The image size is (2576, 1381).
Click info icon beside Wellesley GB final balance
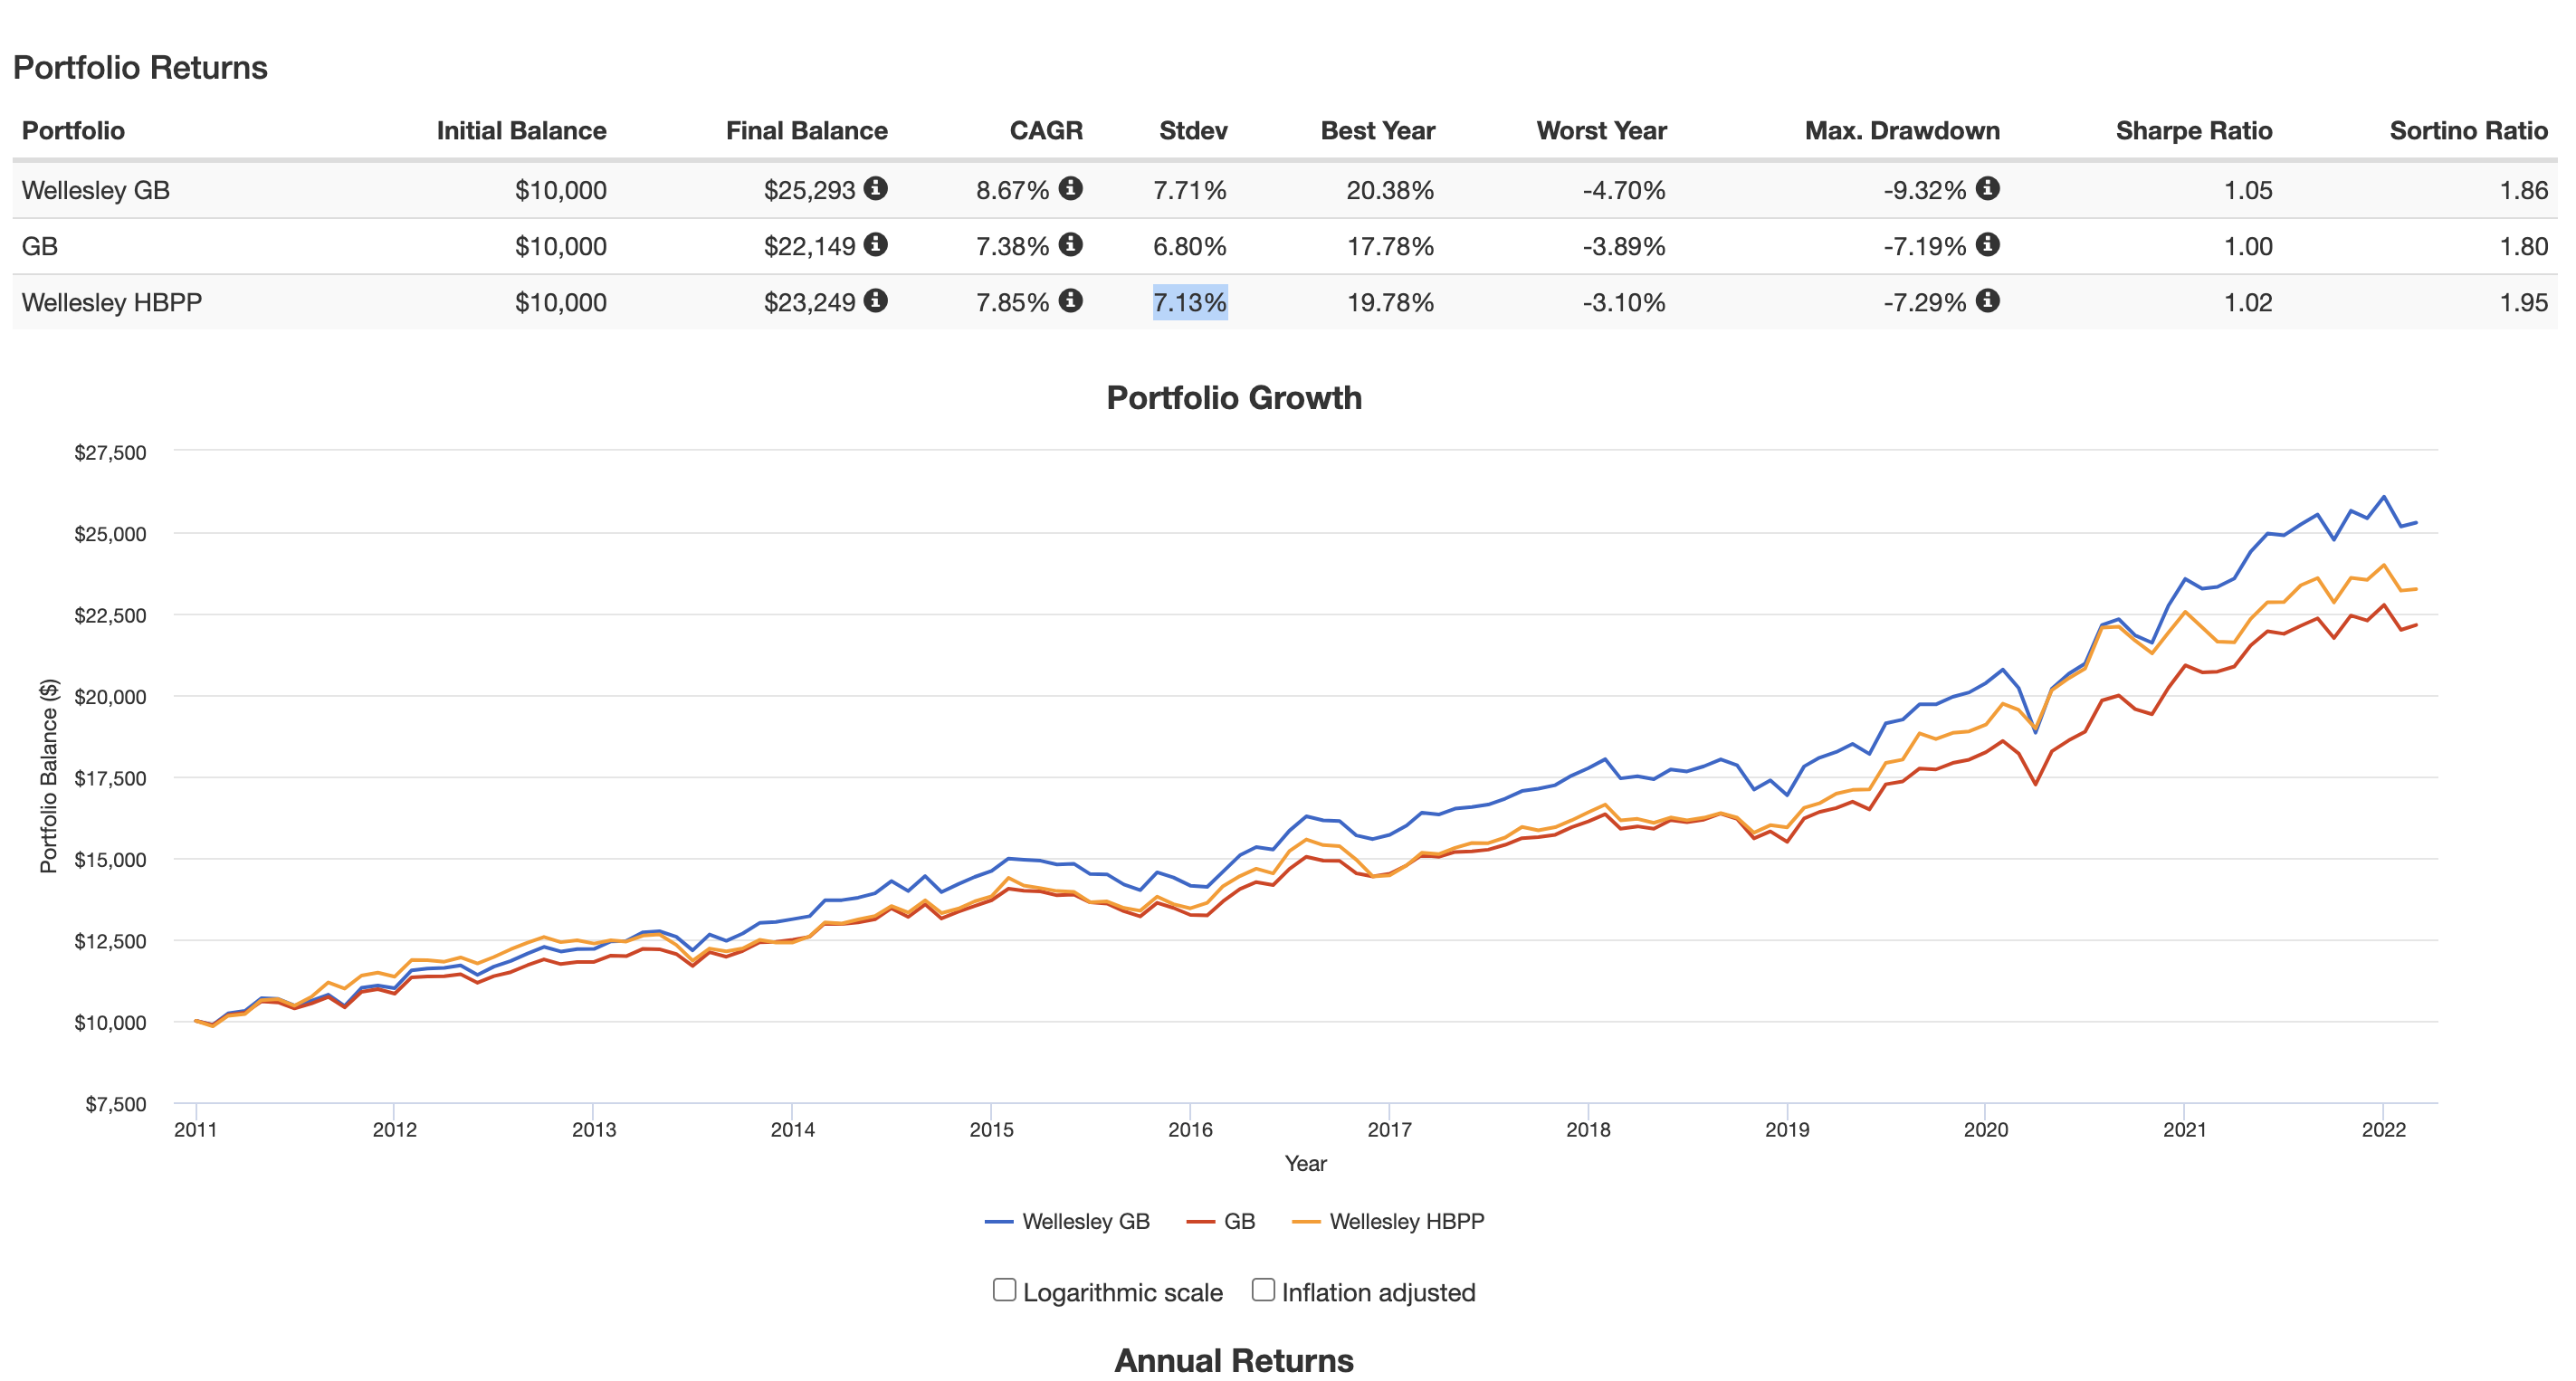[x=875, y=188]
